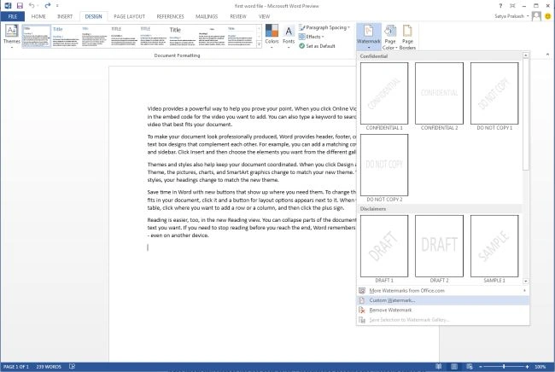This screenshot has width=555, height=372.
Task: Click the 100% zoom level
Action: point(540,367)
